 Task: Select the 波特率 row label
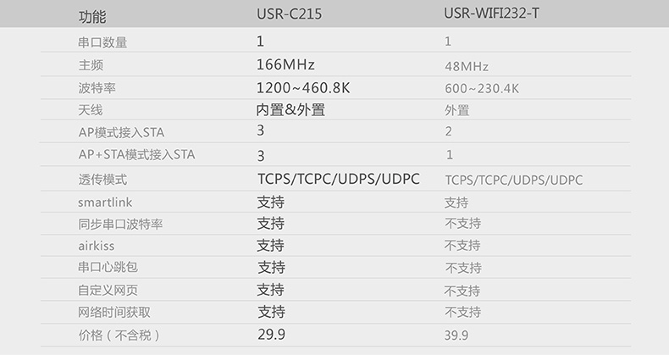[x=96, y=87]
